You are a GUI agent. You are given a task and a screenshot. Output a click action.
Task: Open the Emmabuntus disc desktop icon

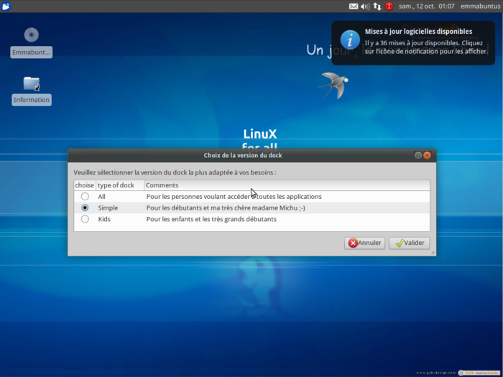coord(31,35)
